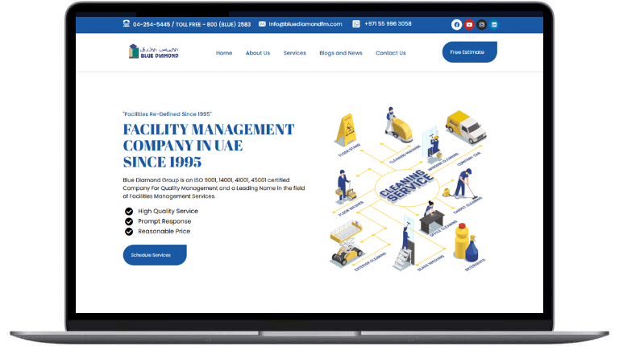Click the Prompt Response text
The image size is (619, 346).
164,221
